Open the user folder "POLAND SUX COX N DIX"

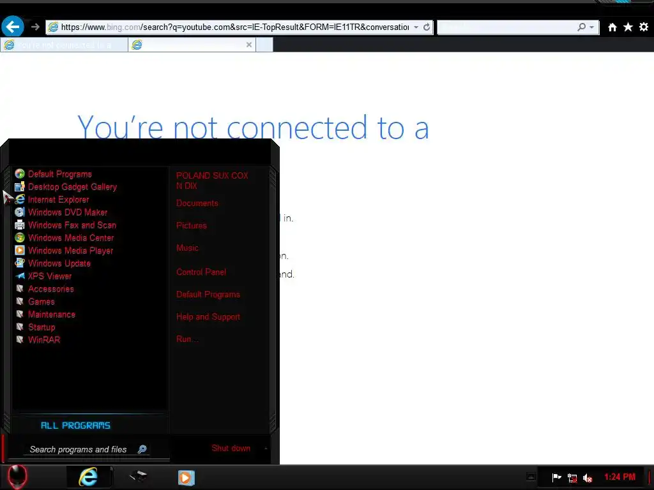(x=212, y=181)
